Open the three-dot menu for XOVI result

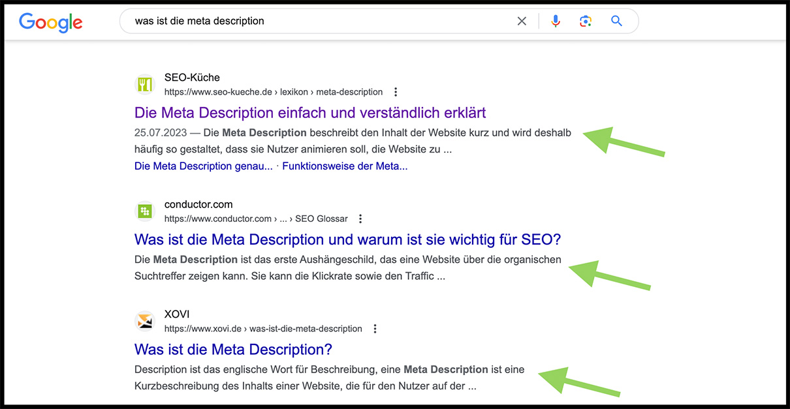(375, 329)
